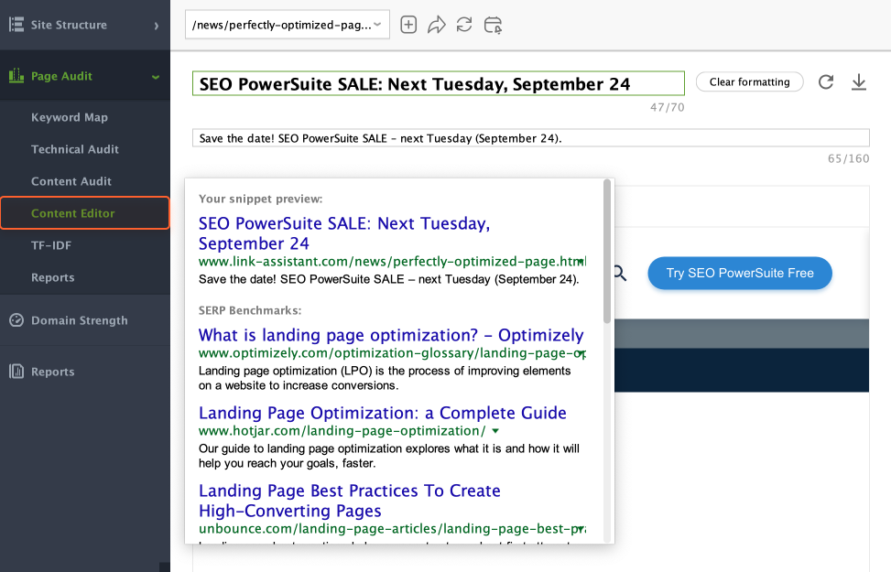Click the SERP Benchmarks heading

pyautogui.click(x=250, y=310)
